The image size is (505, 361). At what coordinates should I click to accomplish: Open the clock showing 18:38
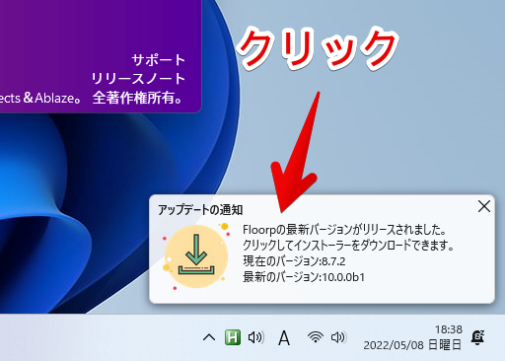449,329
